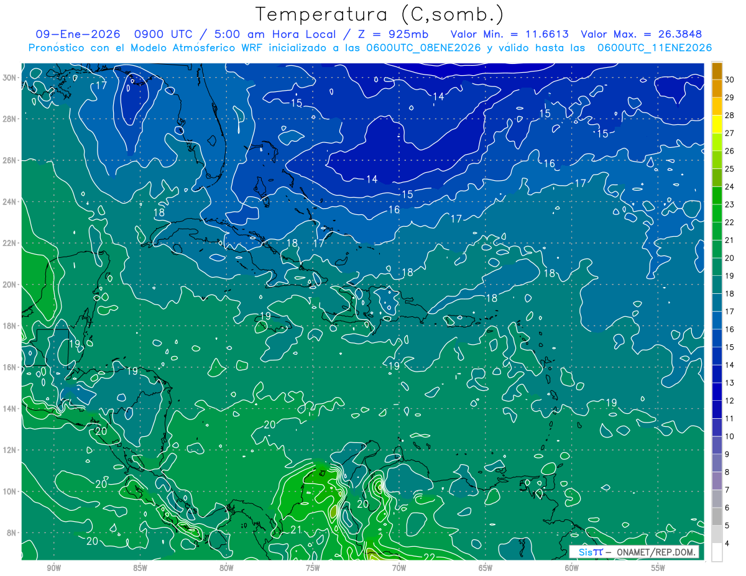
Task: Click the color scale label '12'
Action: pyautogui.click(x=730, y=400)
